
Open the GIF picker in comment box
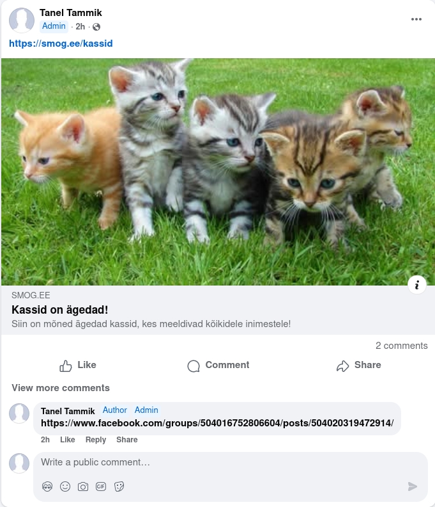(x=101, y=487)
